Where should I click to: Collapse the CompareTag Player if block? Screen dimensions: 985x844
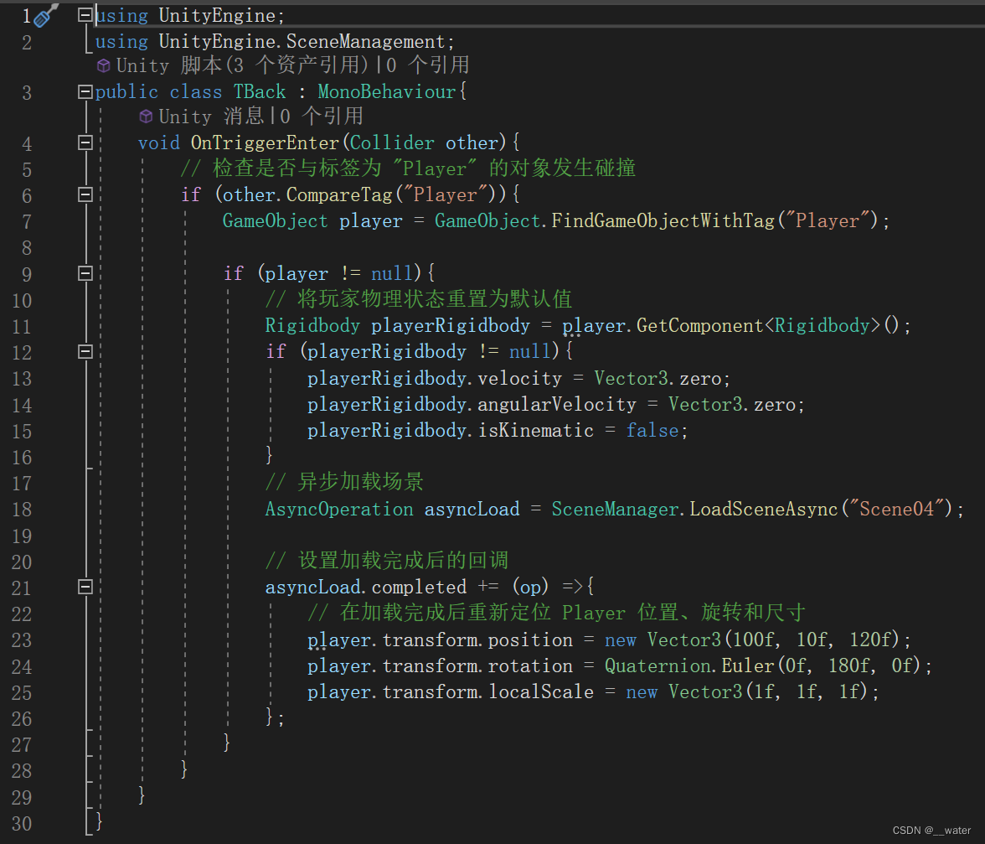(x=85, y=194)
